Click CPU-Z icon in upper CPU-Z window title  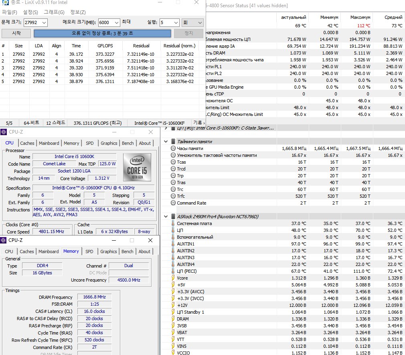4,132
